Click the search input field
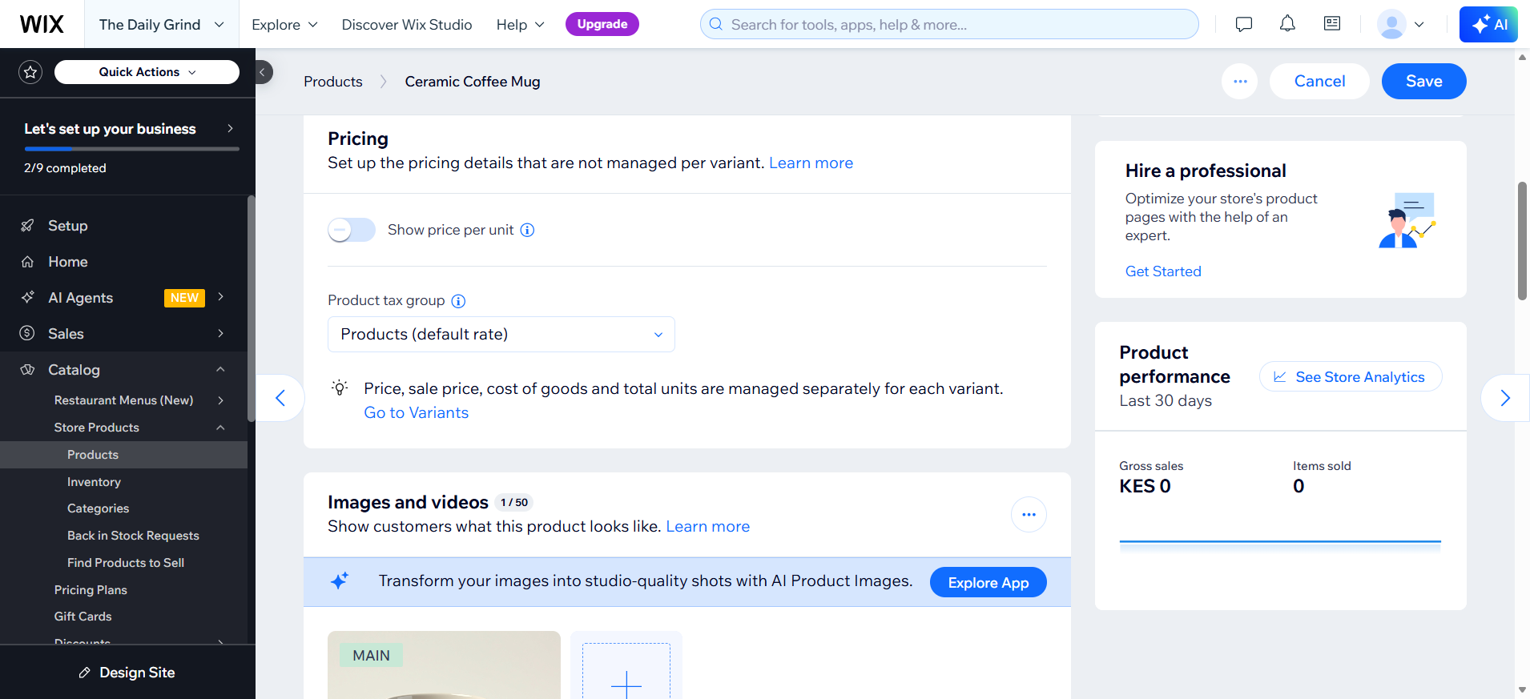The width and height of the screenshot is (1530, 699). pyautogui.click(x=949, y=24)
